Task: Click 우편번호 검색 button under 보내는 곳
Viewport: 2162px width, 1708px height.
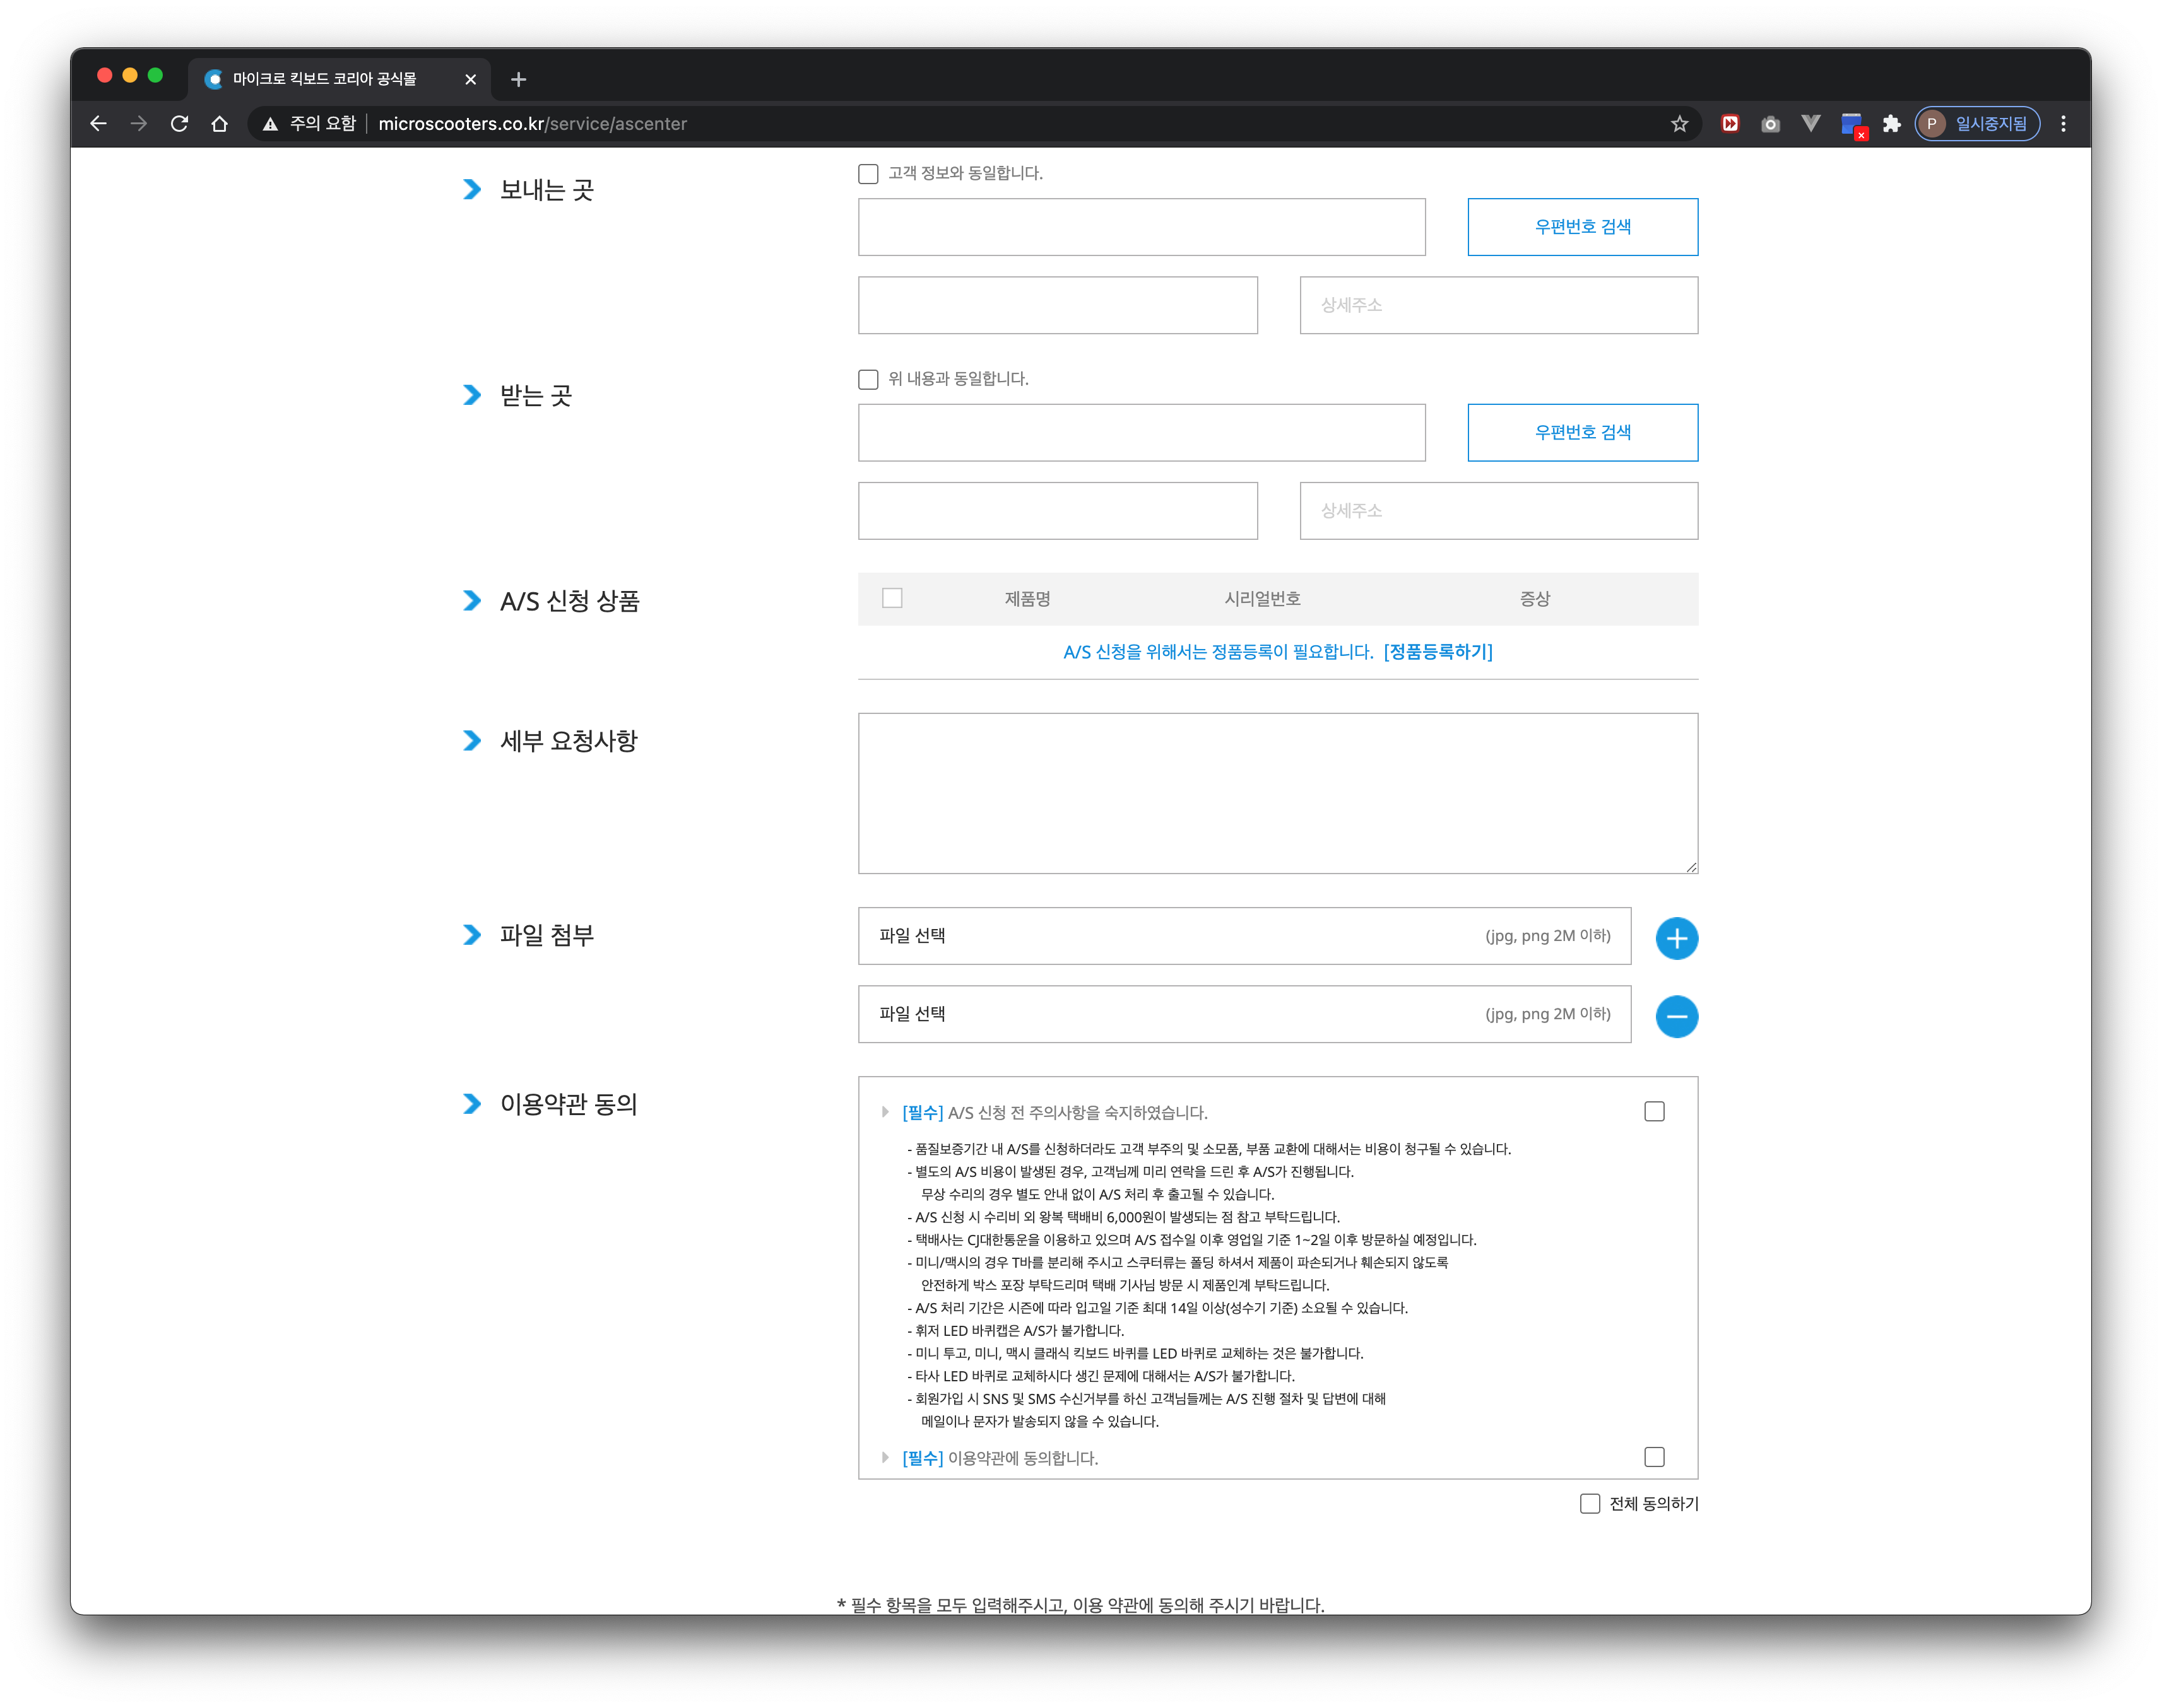Action: (1581, 227)
